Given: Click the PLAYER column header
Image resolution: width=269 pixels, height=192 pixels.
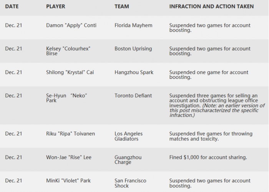Looking at the screenshot, I should click(x=56, y=7).
